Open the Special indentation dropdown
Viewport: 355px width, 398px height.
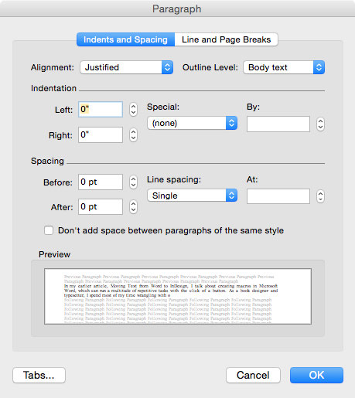point(192,123)
